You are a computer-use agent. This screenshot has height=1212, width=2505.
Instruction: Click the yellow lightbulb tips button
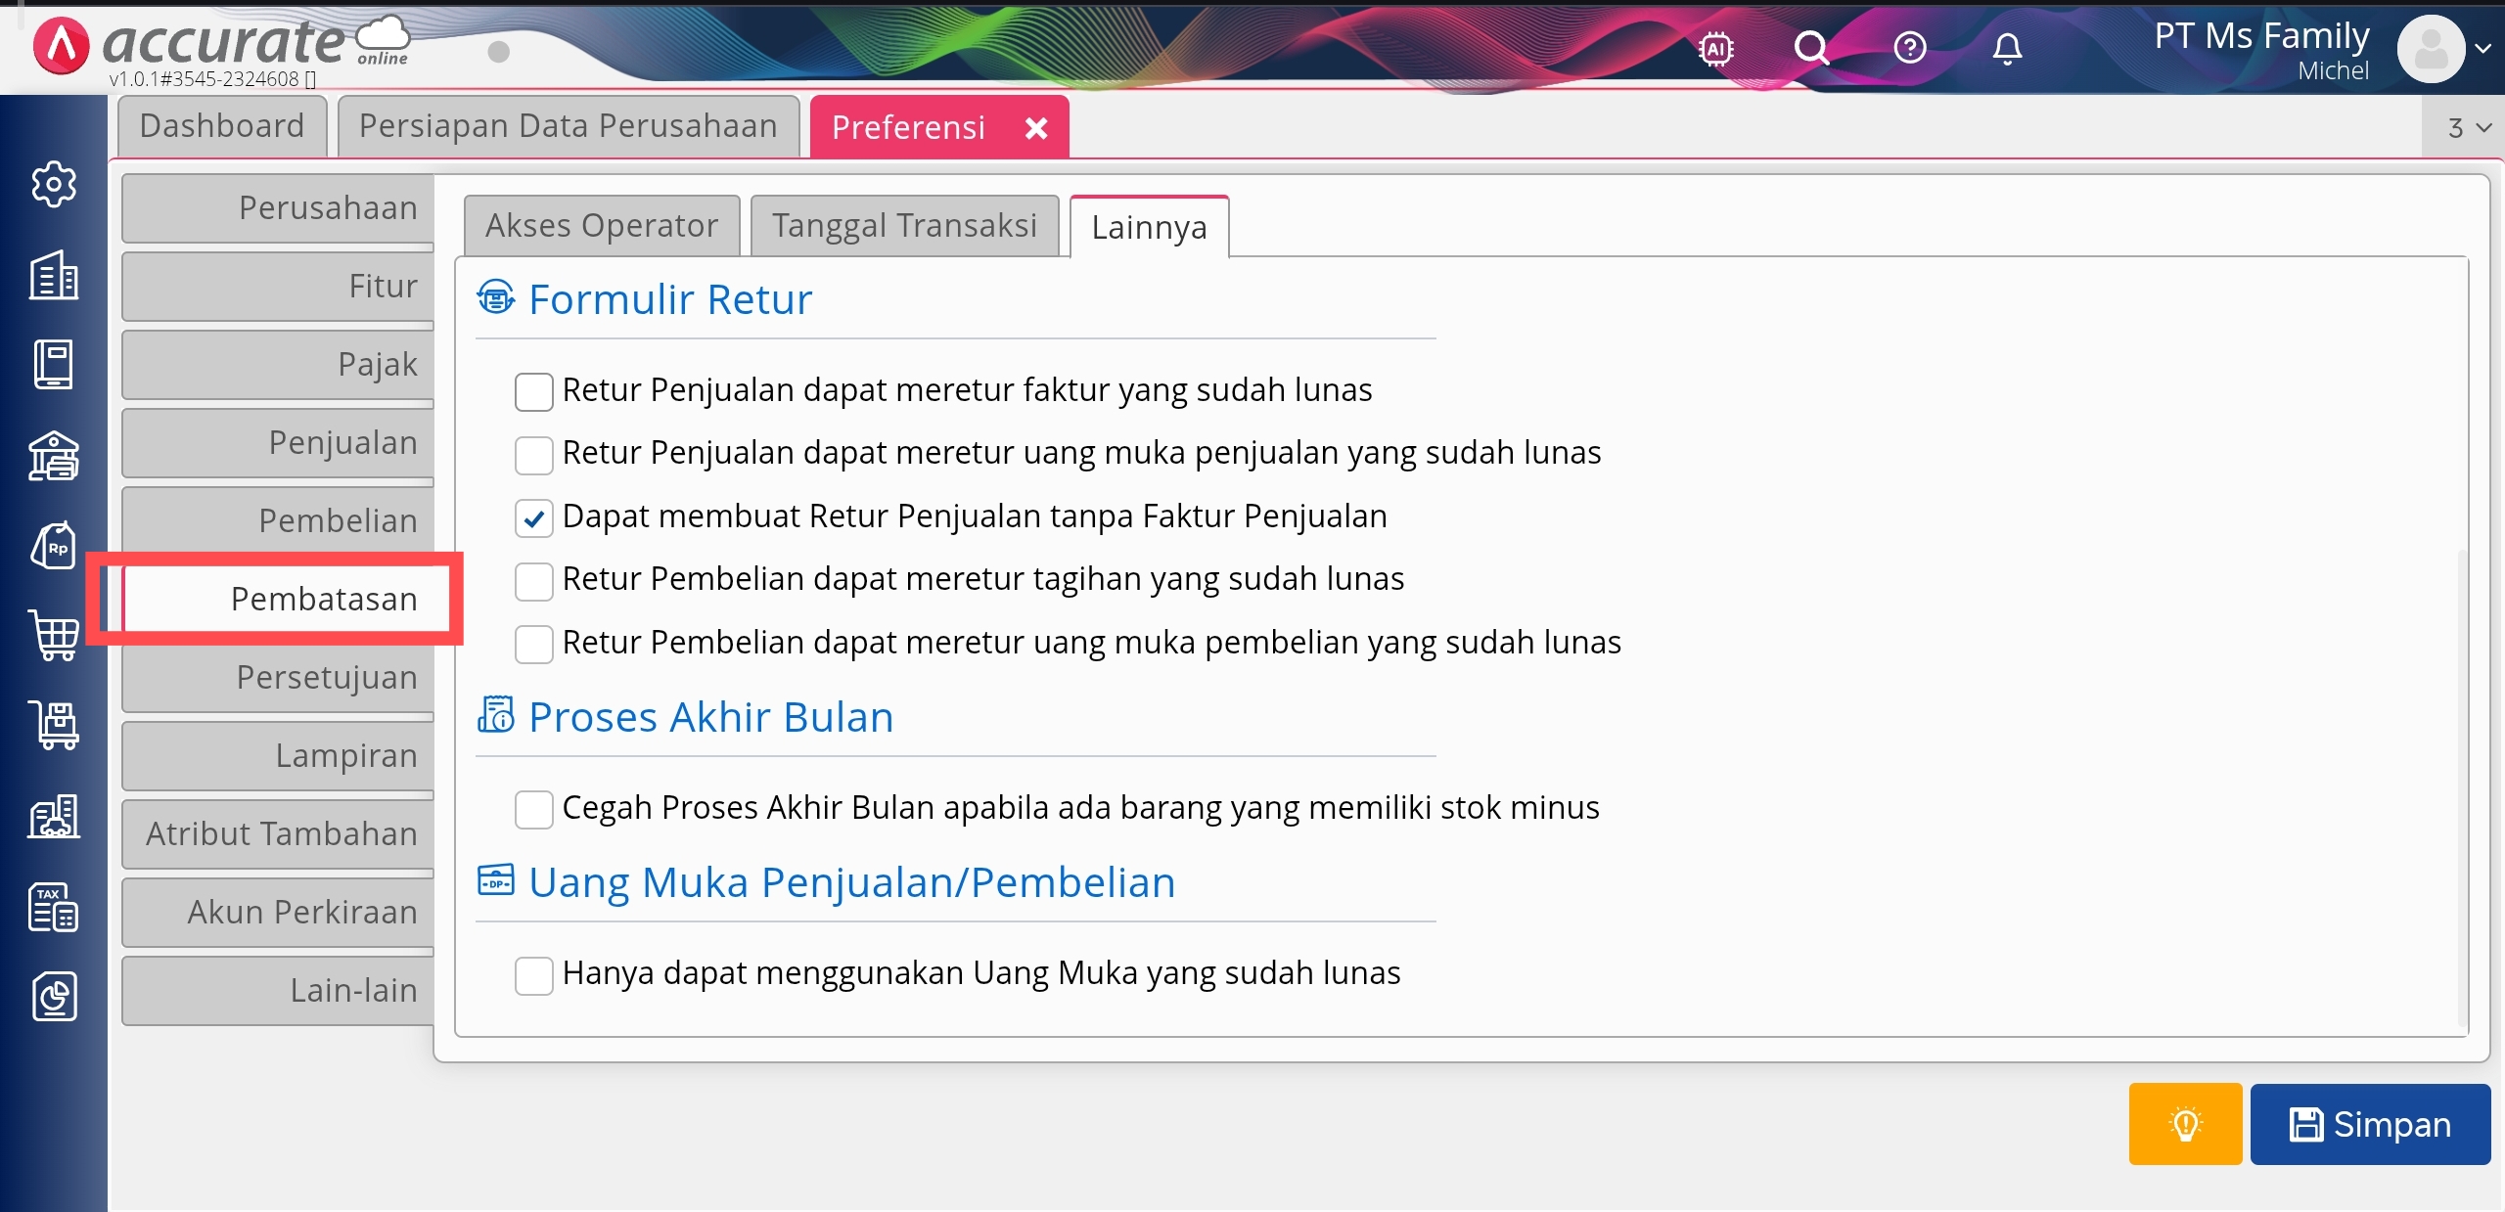pos(2184,1124)
